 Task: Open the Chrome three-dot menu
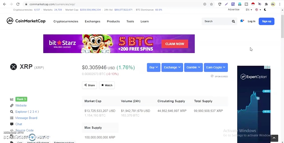[x=280, y=4]
